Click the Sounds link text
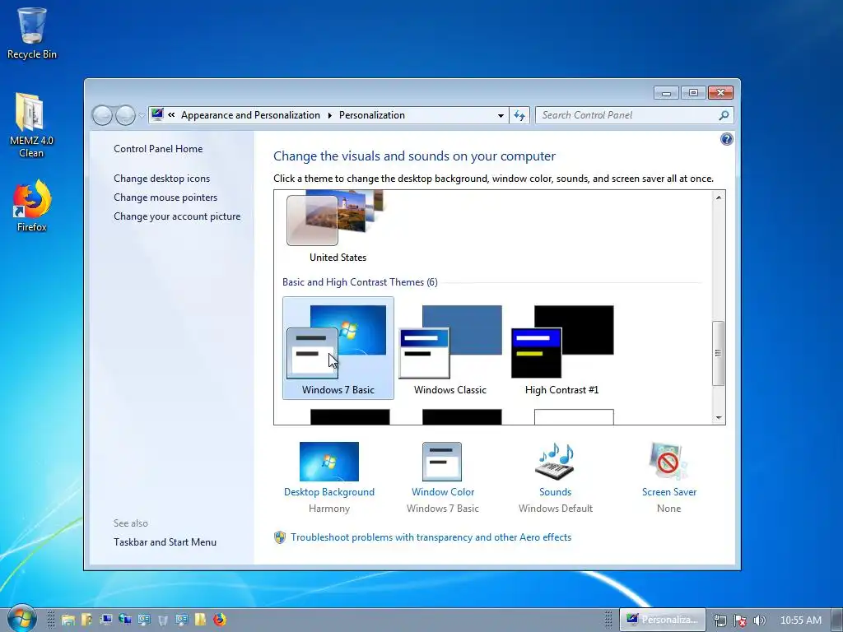The image size is (843, 632). coord(556,492)
